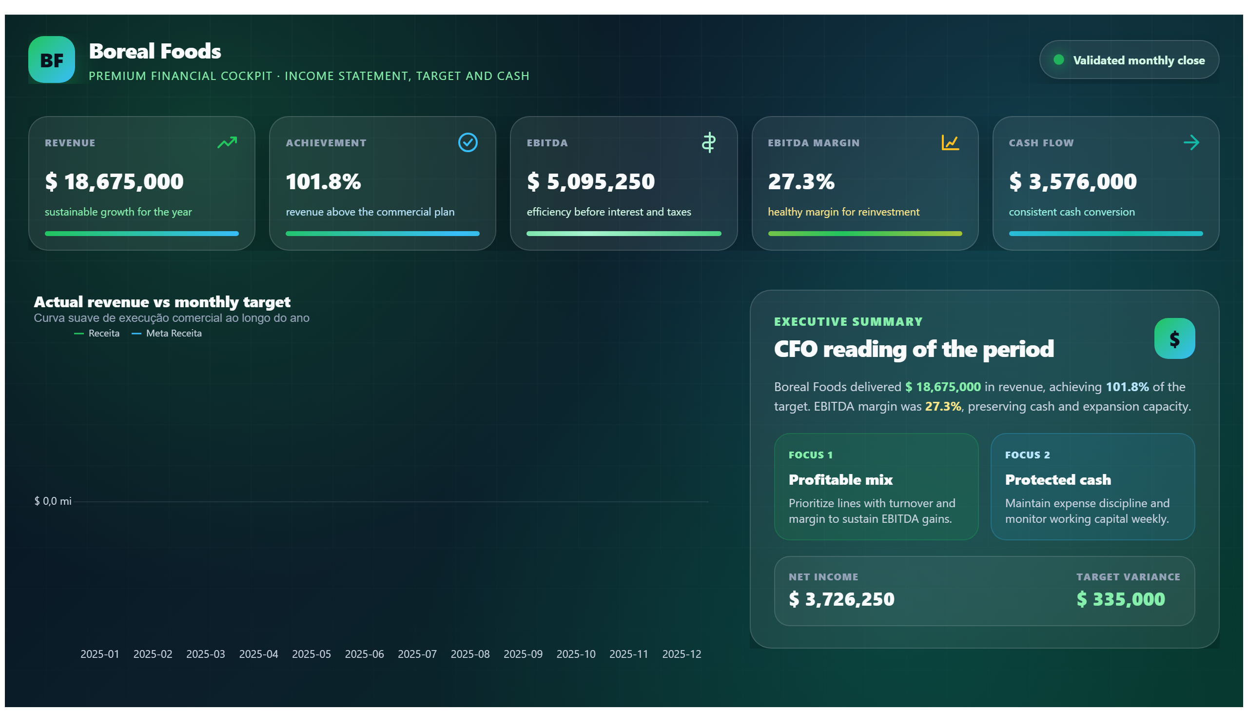Select the Focus 1 Profitable mix card
The image size is (1248, 712).
click(876, 487)
